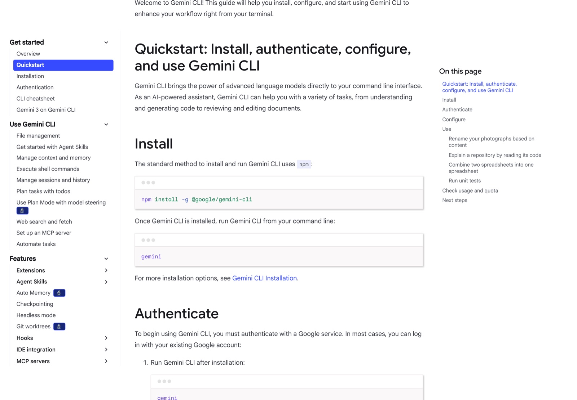
Task: Open the Auto Memory feature page
Action: coord(34,293)
